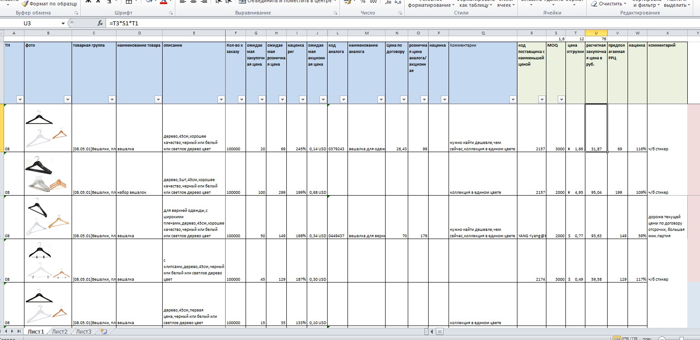Open Format as Table (Форматировать как таблицу)
The image size is (700, 340).
[476, 4]
